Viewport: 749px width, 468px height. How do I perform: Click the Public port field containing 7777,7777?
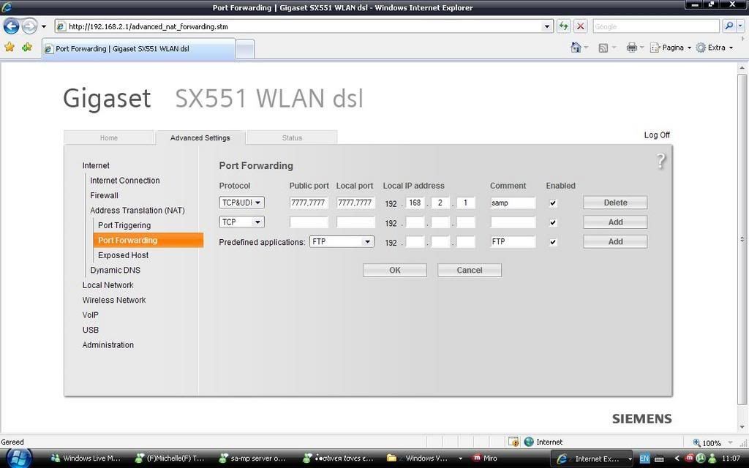point(309,203)
